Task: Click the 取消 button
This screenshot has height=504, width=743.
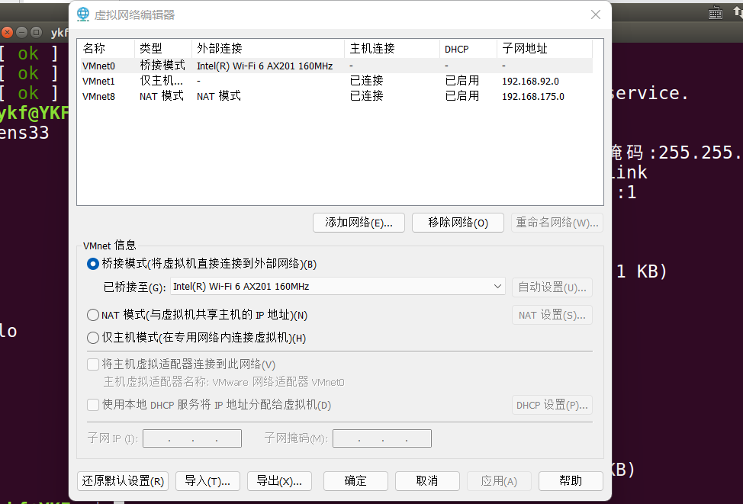Action: click(427, 481)
